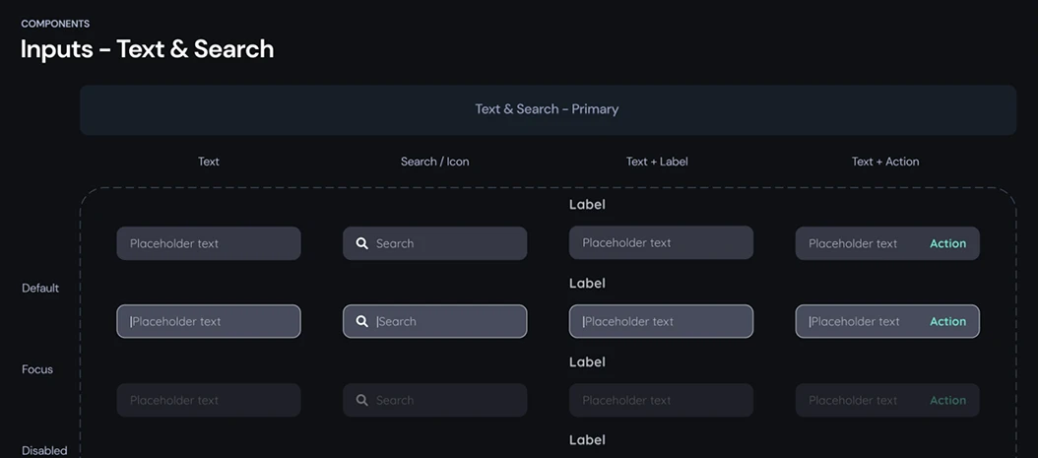Image resolution: width=1039 pixels, height=458 pixels.
Task: Click the "Default" state row label
Action: pyautogui.click(x=40, y=288)
